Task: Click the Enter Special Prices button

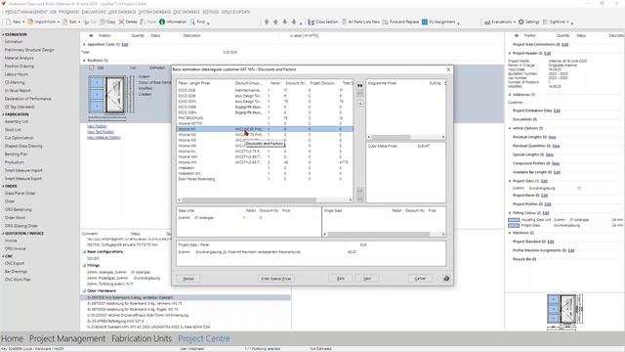Action: (x=276, y=279)
